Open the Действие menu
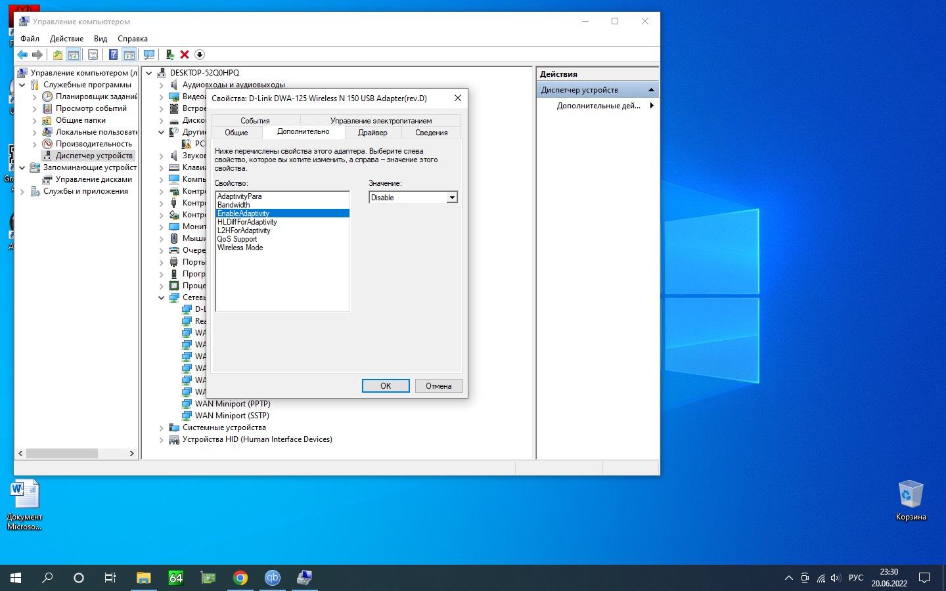The height and width of the screenshot is (591, 946). point(66,39)
